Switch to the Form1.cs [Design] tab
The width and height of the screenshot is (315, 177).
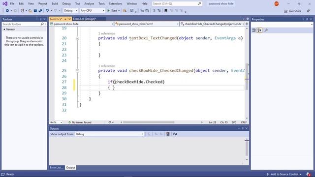[84, 19]
